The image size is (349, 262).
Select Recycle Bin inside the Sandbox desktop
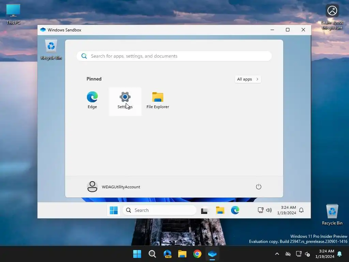pyautogui.click(x=51, y=49)
